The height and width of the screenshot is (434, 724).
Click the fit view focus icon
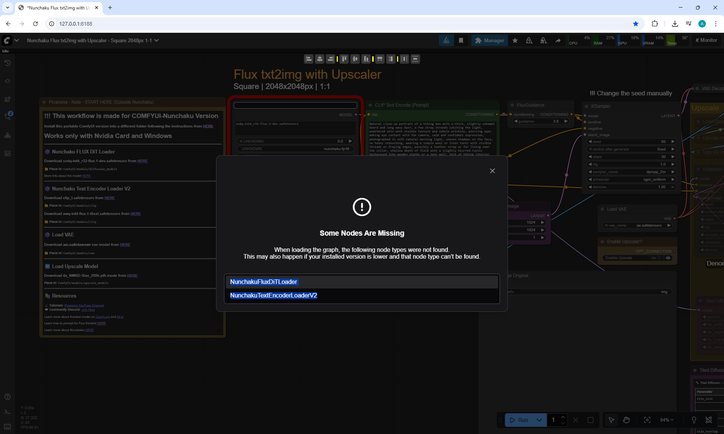point(647,420)
